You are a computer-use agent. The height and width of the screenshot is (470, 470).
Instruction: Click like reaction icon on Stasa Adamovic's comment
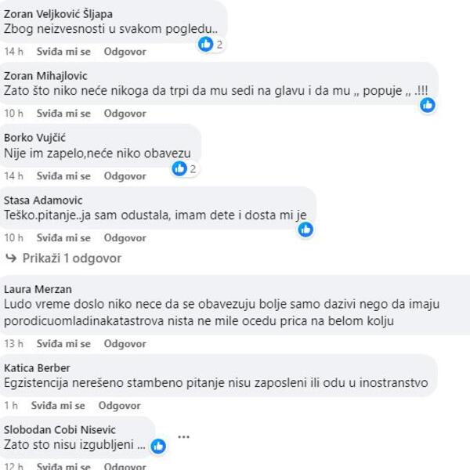(x=305, y=230)
